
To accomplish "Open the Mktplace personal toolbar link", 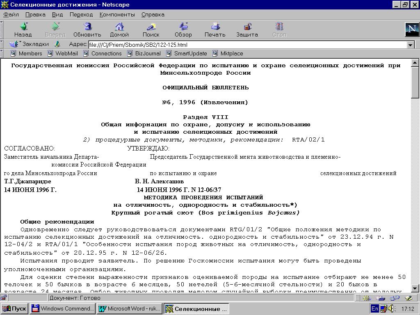I will (x=228, y=53).
